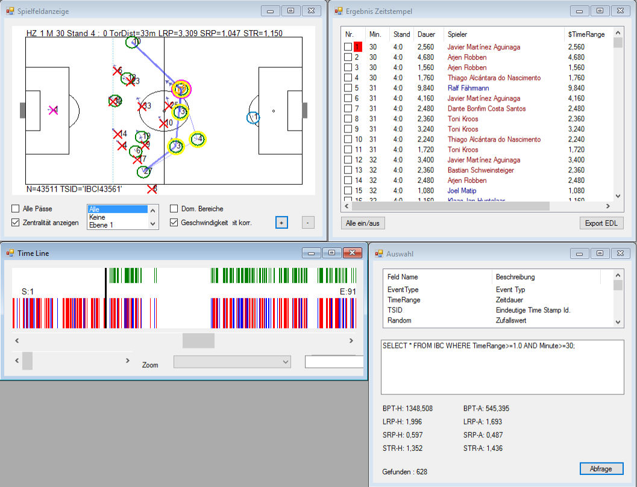Enable the Alle Pässe checkbox
The image size is (637, 487).
pyautogui.click(x=16, y=209)
